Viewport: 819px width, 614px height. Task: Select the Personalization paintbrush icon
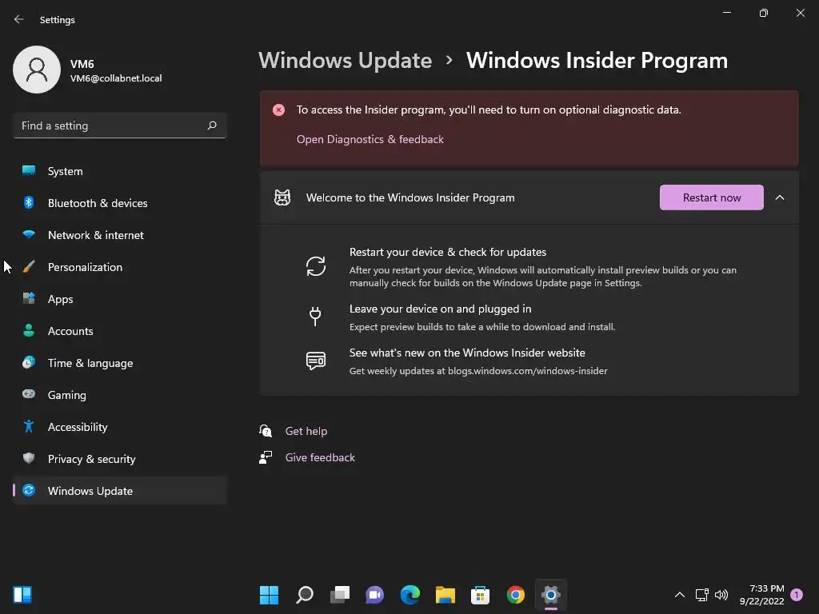point(29,267)
